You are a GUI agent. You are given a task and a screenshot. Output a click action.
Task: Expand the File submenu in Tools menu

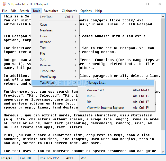pos(55,54)
